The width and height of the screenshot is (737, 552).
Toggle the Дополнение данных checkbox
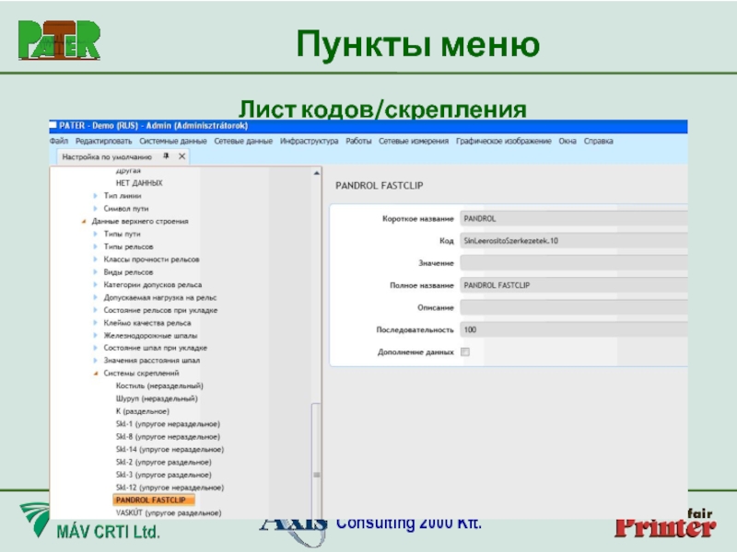click(x=465, y=351)
